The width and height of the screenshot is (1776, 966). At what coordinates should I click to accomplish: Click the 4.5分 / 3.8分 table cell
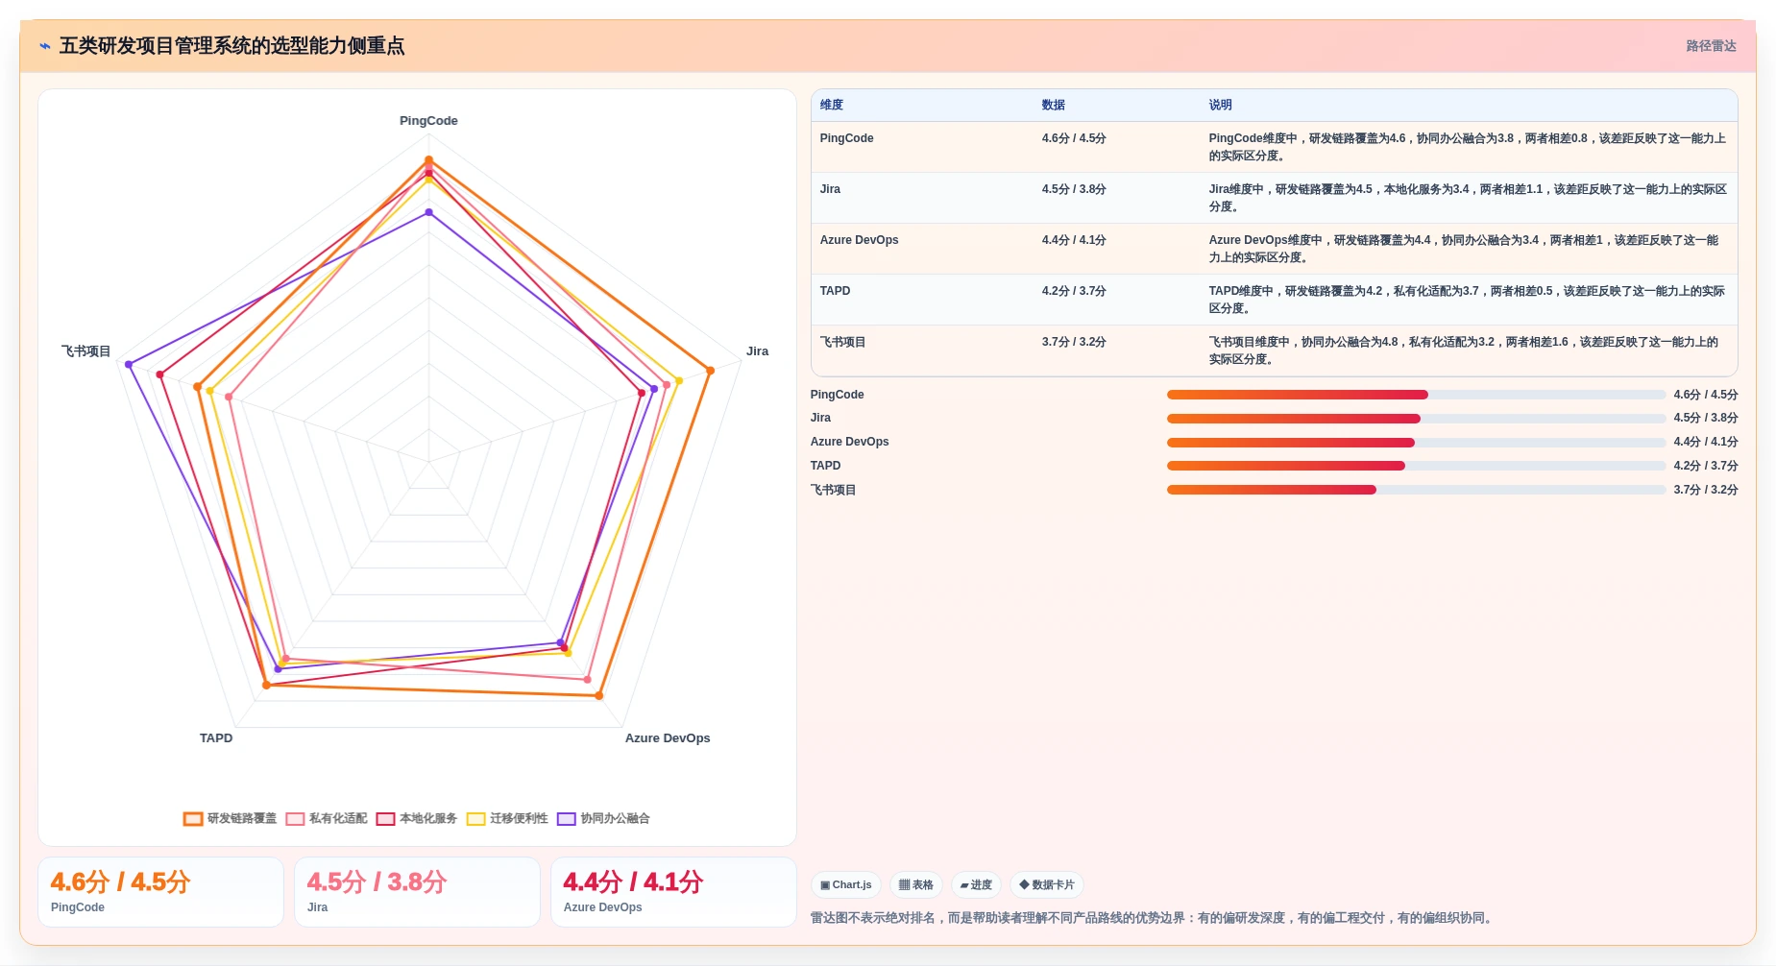1074,189
